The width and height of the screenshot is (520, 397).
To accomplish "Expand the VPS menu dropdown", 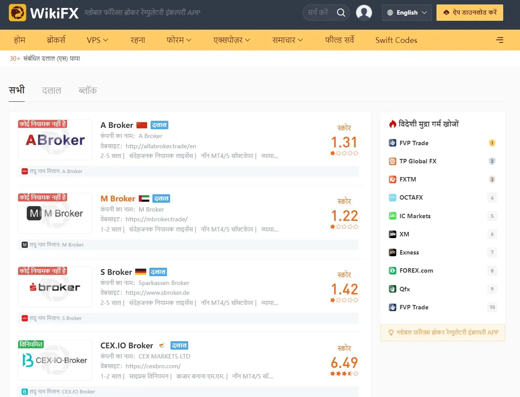I will [97, 40].
